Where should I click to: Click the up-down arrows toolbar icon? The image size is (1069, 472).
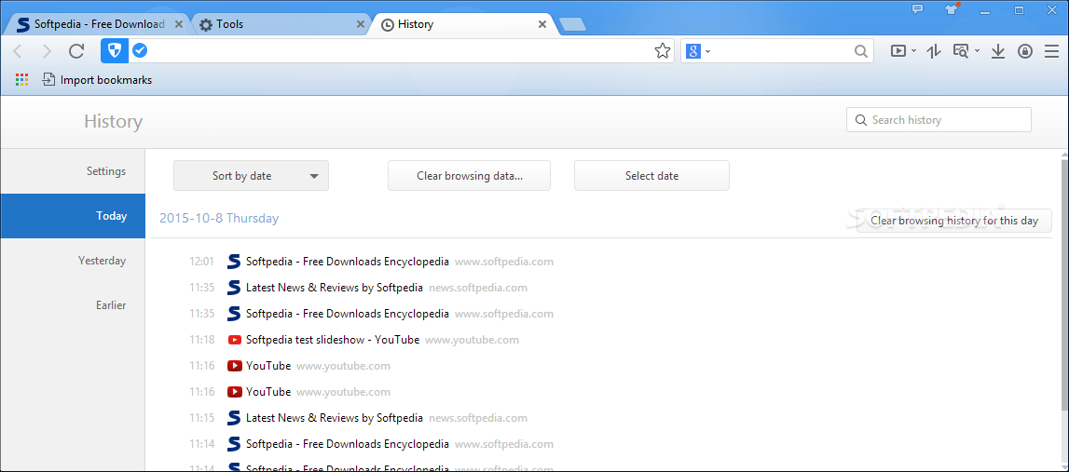click(x=934, y=51)
